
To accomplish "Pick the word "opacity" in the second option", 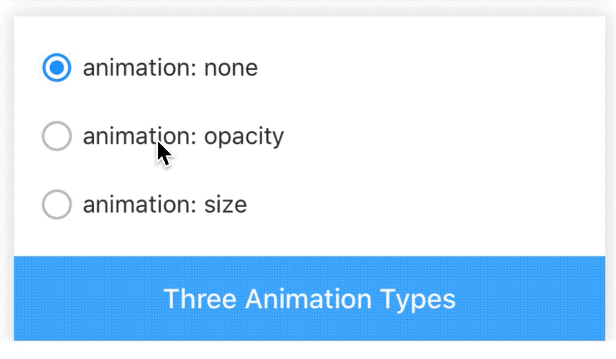I will click(244, 136).
